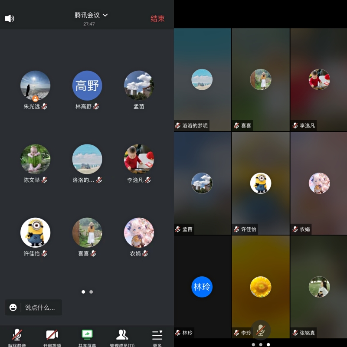Click the host badge on 朱光远's avatar
Viewport: 347px width, 347px height.
36,98
